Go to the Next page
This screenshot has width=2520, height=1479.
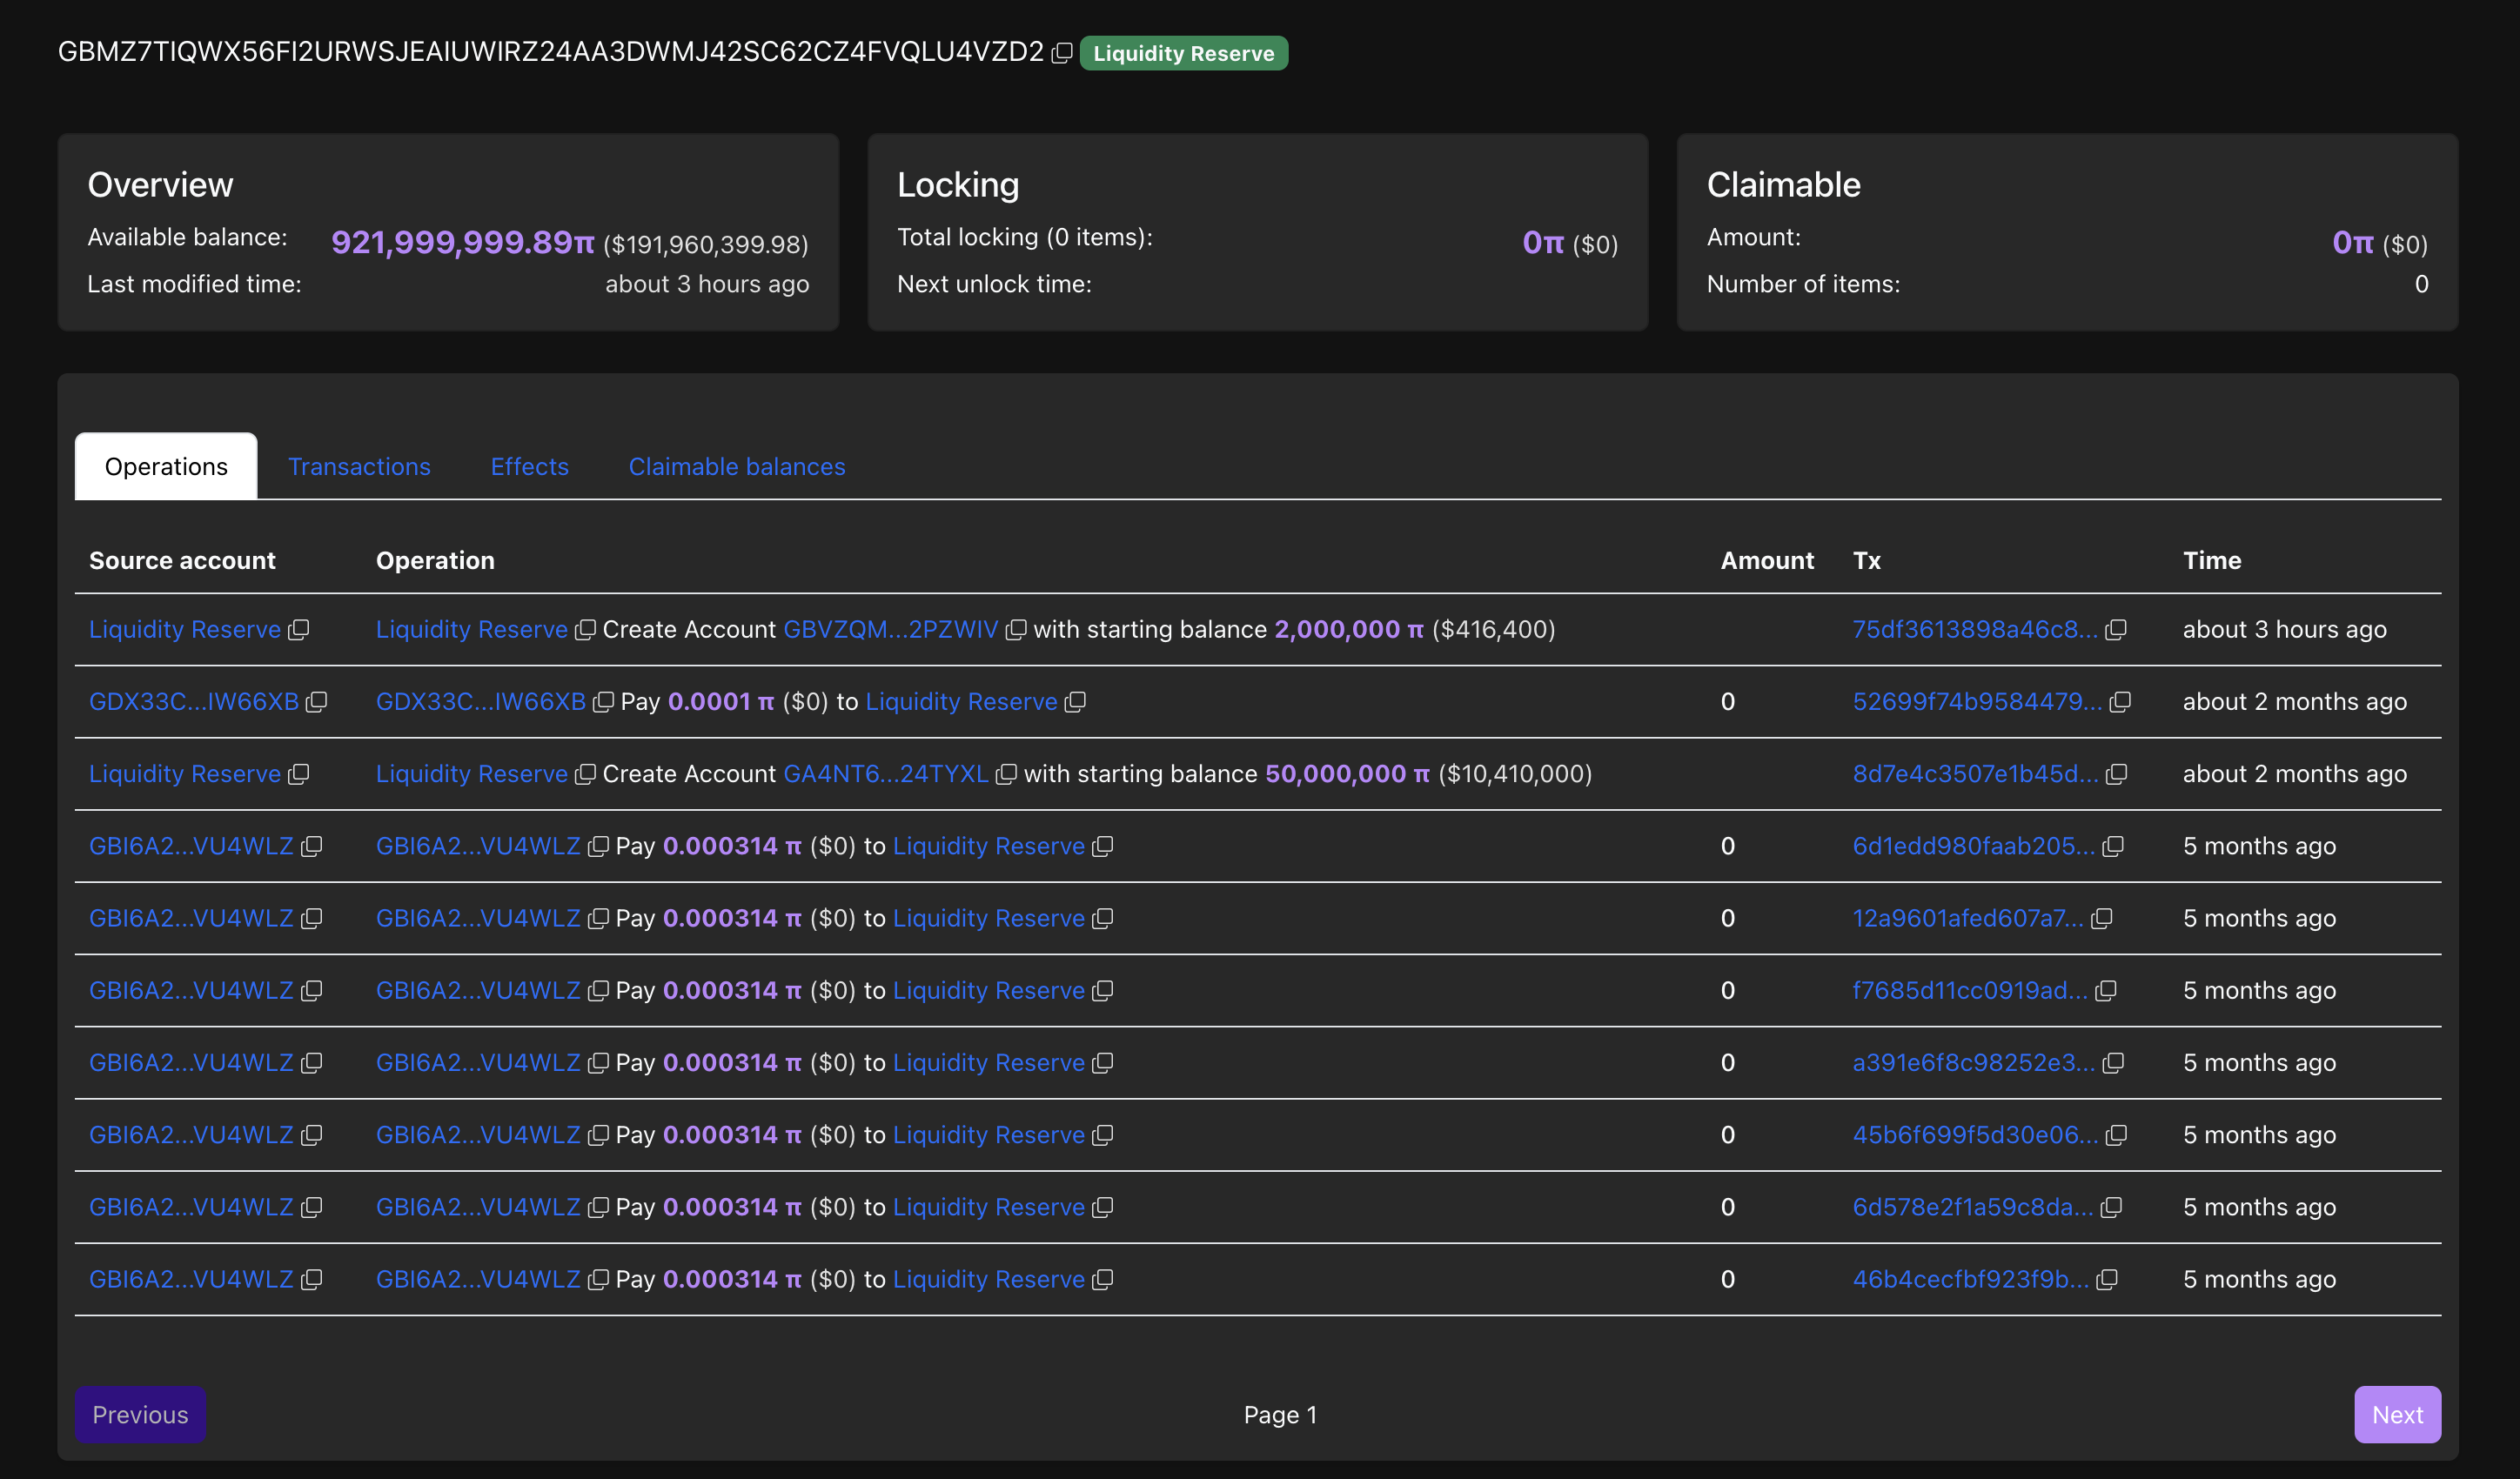(x=2396, y=1415)
